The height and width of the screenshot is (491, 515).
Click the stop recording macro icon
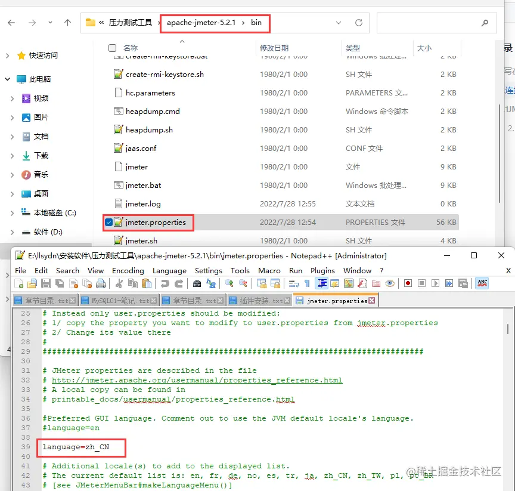click(x=422, y=283)
